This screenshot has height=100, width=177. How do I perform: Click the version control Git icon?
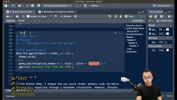pyautogui.click(x=77, y=6)
